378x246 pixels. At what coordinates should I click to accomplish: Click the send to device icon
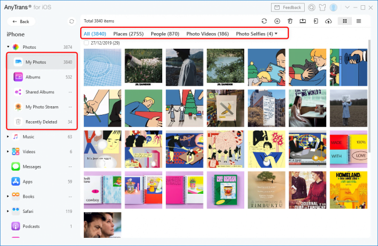click(x=315, y=21)
